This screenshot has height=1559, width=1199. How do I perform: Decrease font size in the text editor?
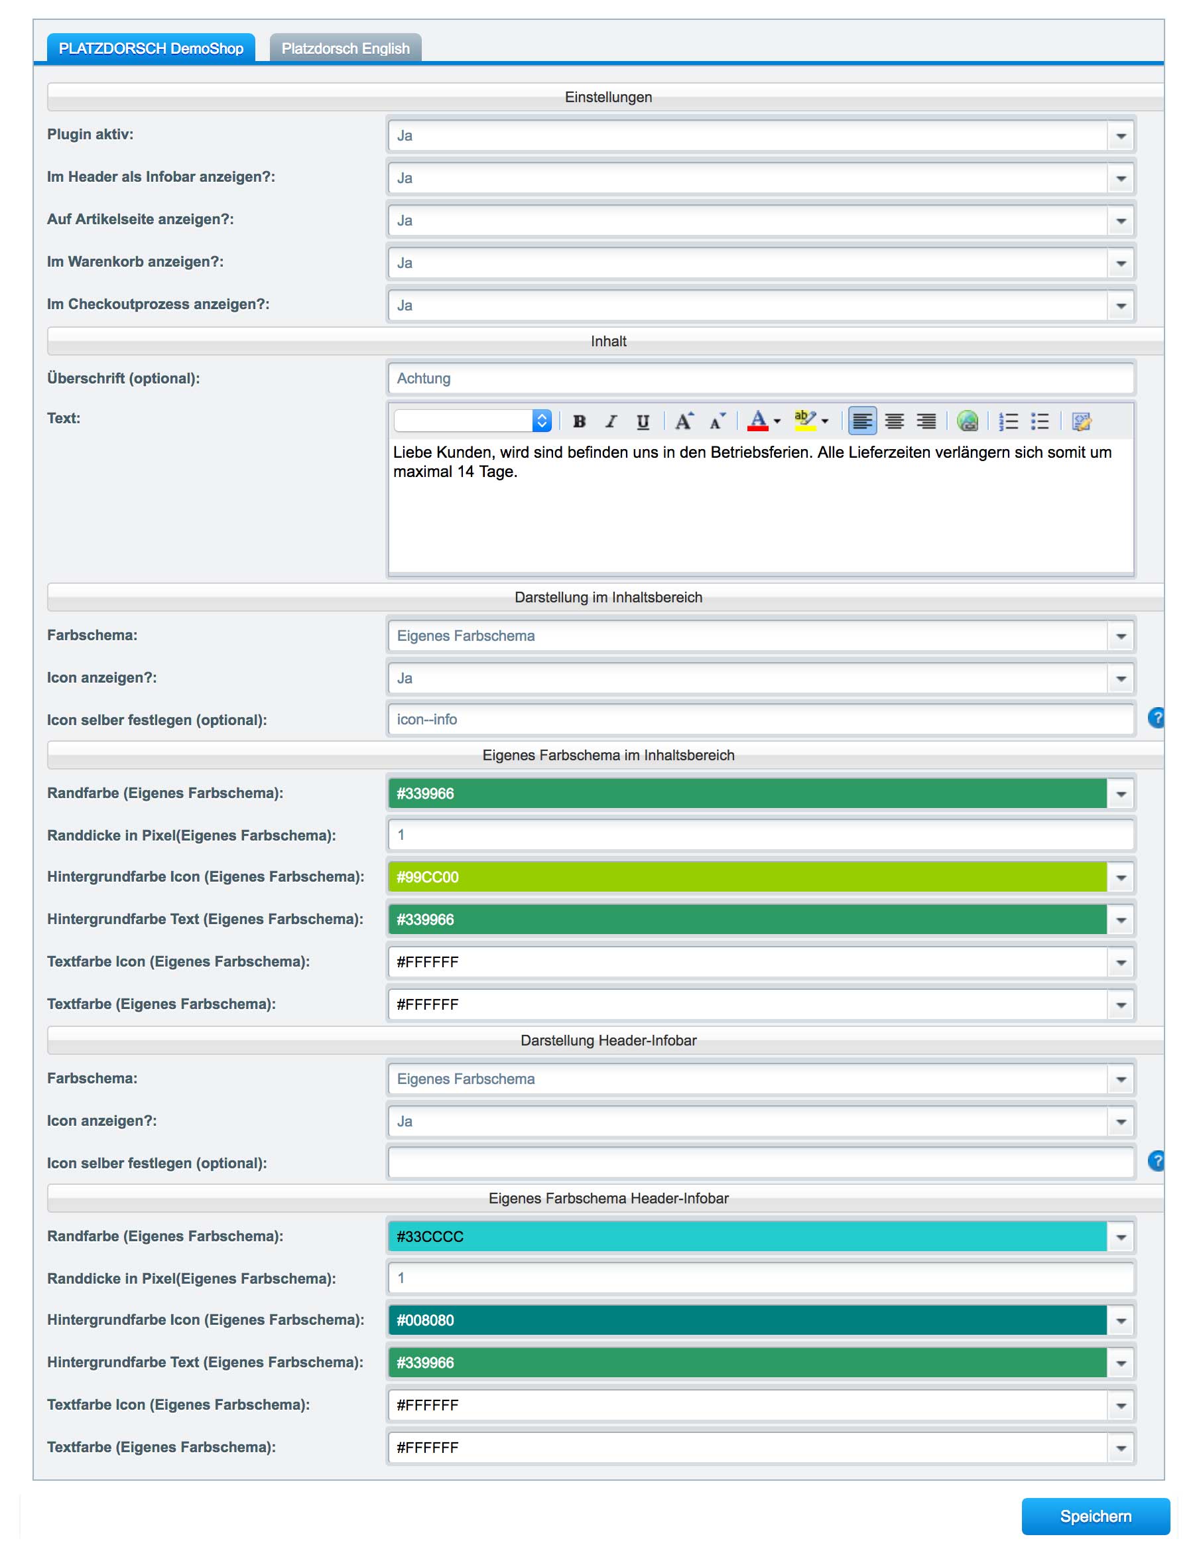[x=718, y=422]
